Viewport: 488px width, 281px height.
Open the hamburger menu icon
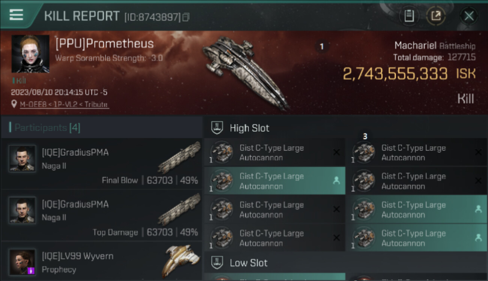(17, 15)
